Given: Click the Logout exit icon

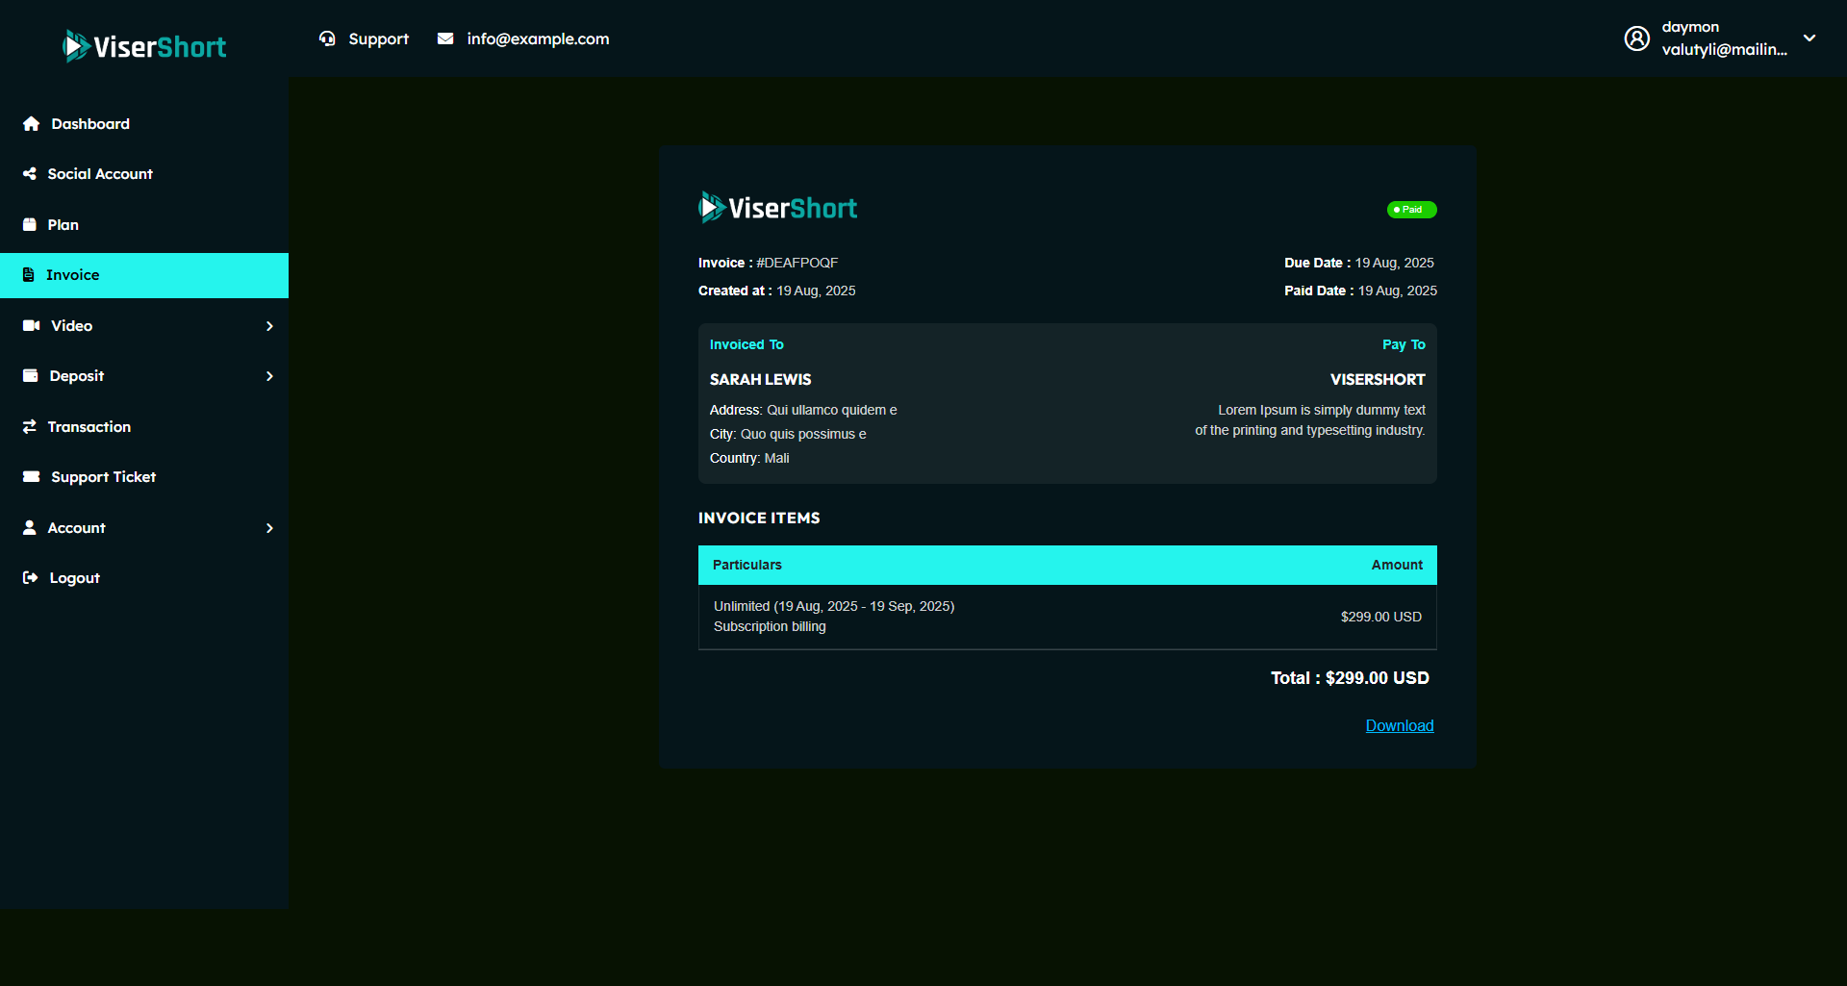Looking at the screenshot, I should [x=31, y=578].
